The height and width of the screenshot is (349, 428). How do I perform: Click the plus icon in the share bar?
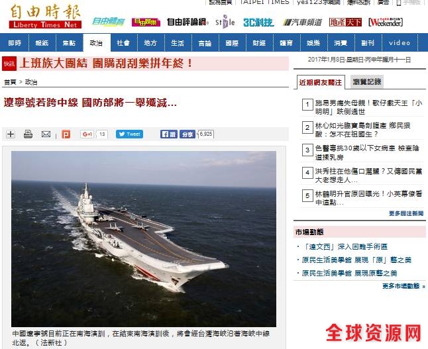tap(11, 134)
